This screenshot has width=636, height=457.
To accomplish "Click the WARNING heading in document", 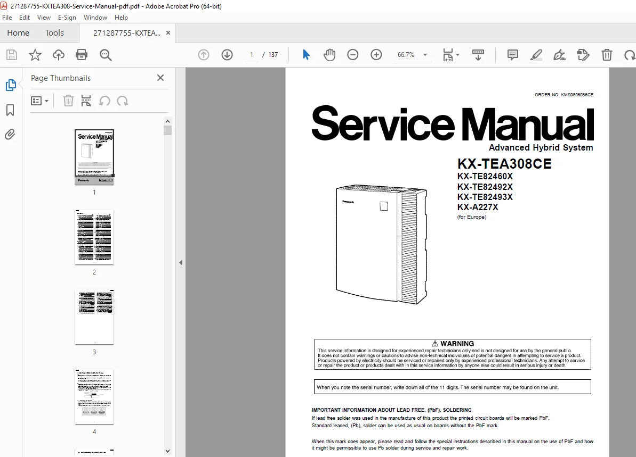I will [x=453, y=343].
